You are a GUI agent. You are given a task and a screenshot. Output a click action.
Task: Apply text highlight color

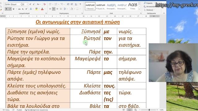pos(37,9)
